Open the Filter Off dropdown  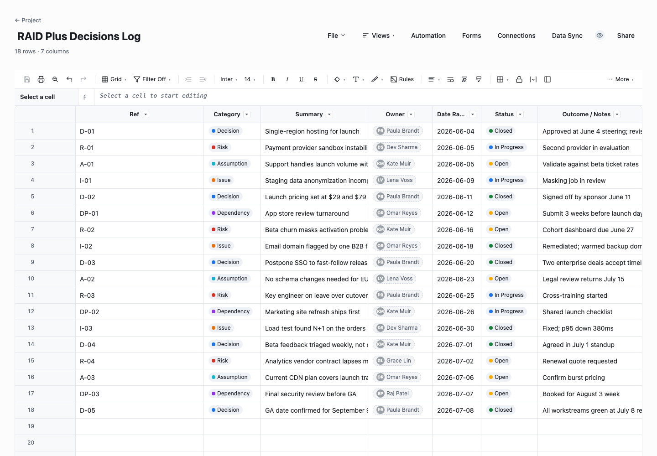pyautogui.click(x=152, y=79)
